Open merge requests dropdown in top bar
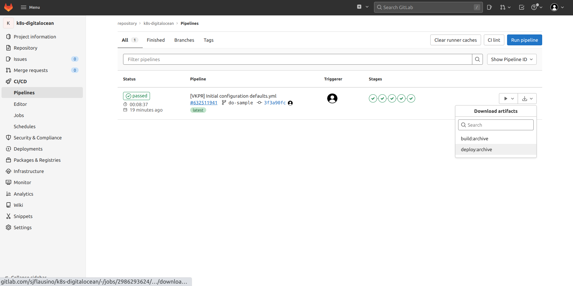This screenshot has width=573, height=286. tap(505, 7)
